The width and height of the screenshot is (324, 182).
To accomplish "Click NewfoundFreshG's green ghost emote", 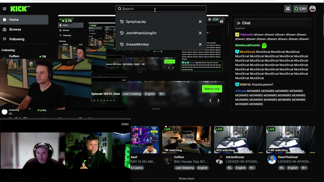I will 264,45.
